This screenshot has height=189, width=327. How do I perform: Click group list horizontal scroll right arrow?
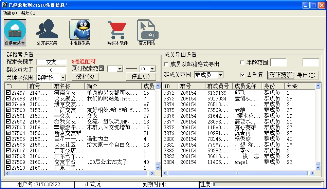tap(152, 173)
